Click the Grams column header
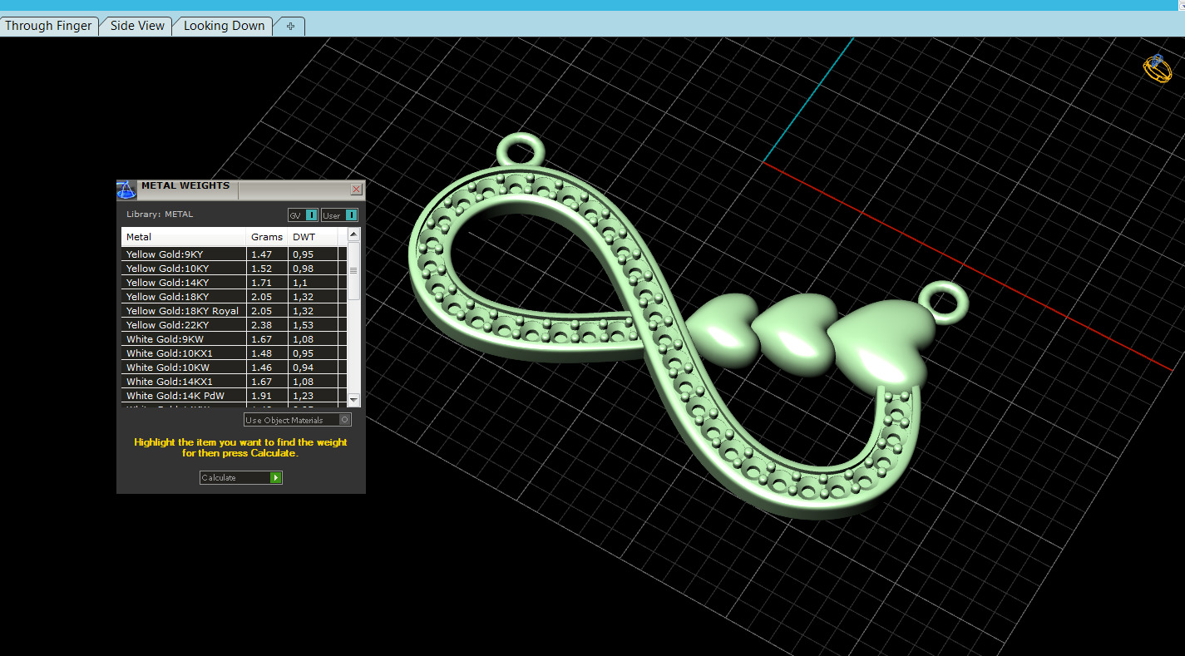The width and height of the screenshot is (1185, 656). pos(268,237)
